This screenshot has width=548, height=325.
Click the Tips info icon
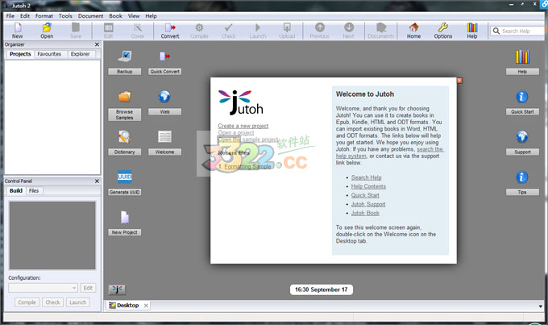tap(522, 177)
